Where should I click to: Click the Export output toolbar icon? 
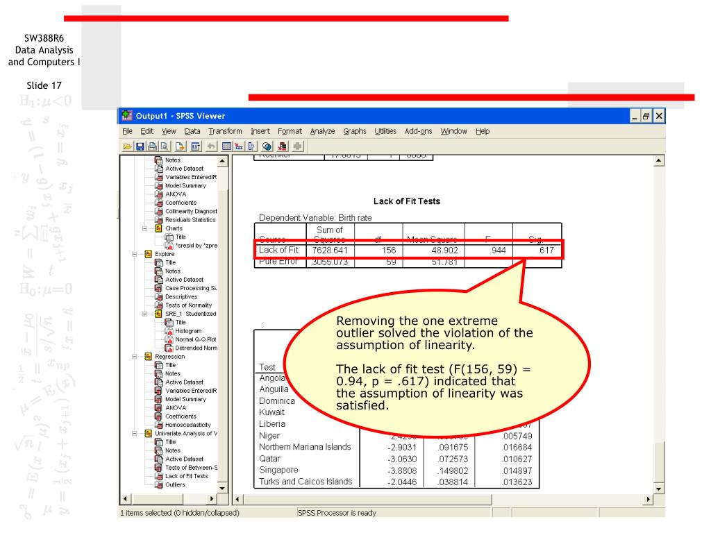(x=180, y=146)
